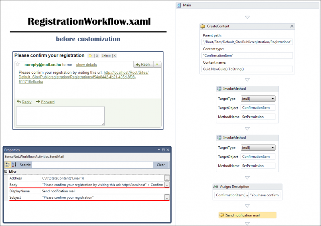This screenshot has width=321, height=226.
Task: Edit the Content name field
Action: [247, 69]
